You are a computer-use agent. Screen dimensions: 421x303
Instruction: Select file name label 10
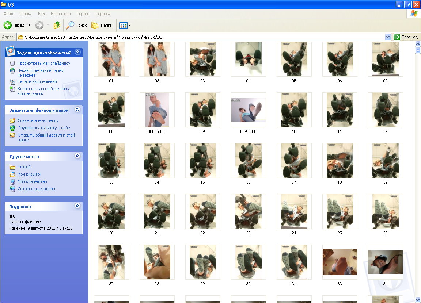click(x=294, y=131)
